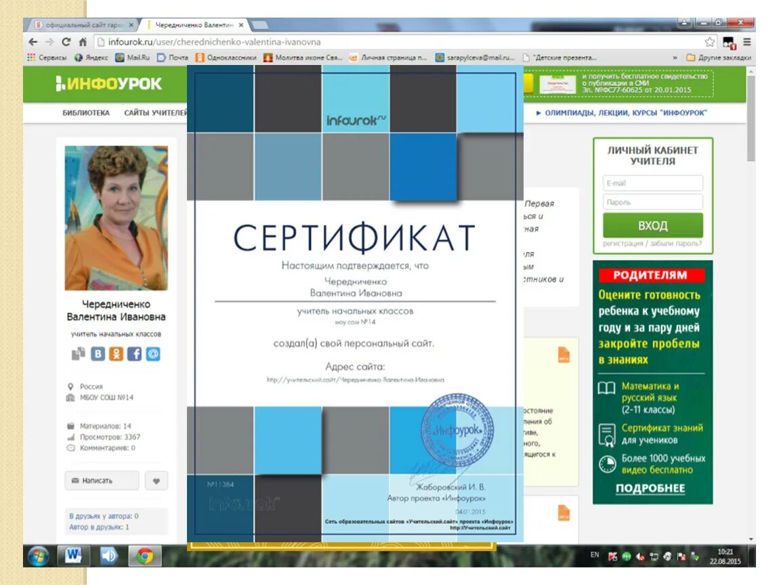Open В друзьях у автора link

point(104,516)
